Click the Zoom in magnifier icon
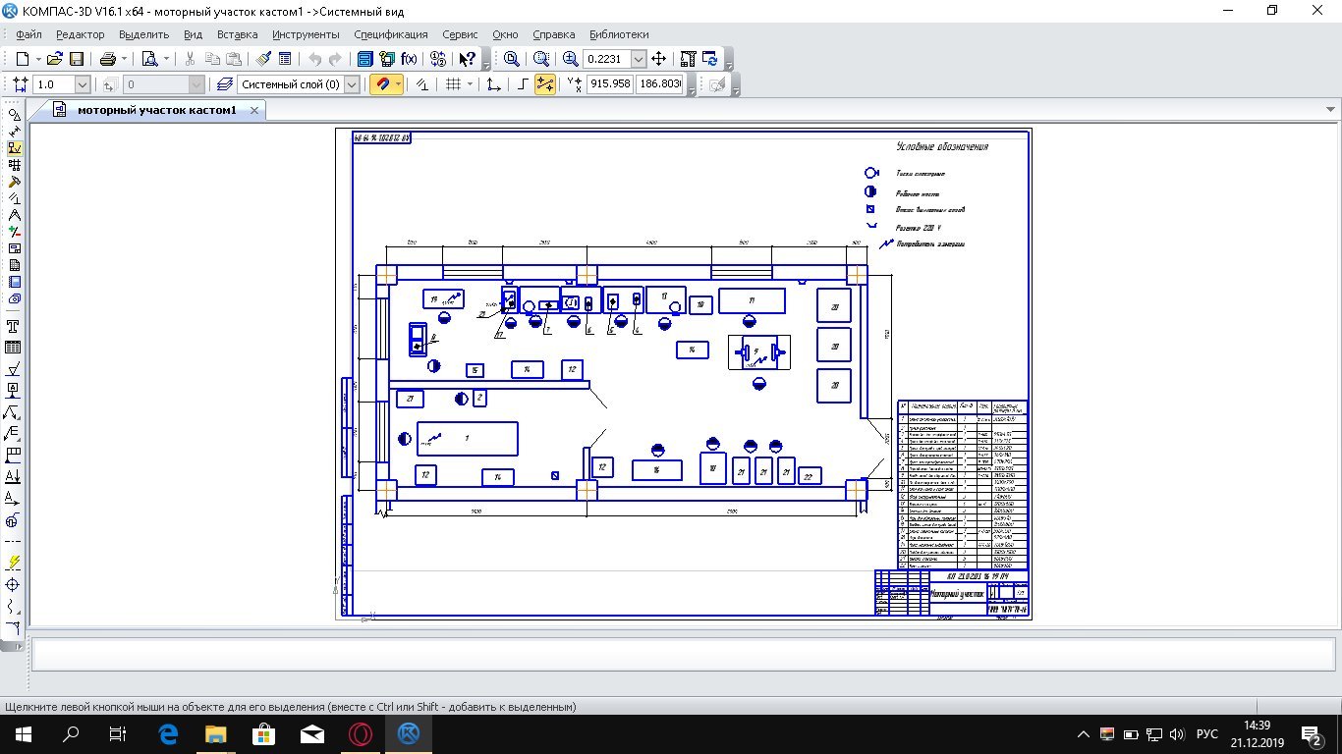The height and width of the screenshot is (754, 1342). [571, 59]
